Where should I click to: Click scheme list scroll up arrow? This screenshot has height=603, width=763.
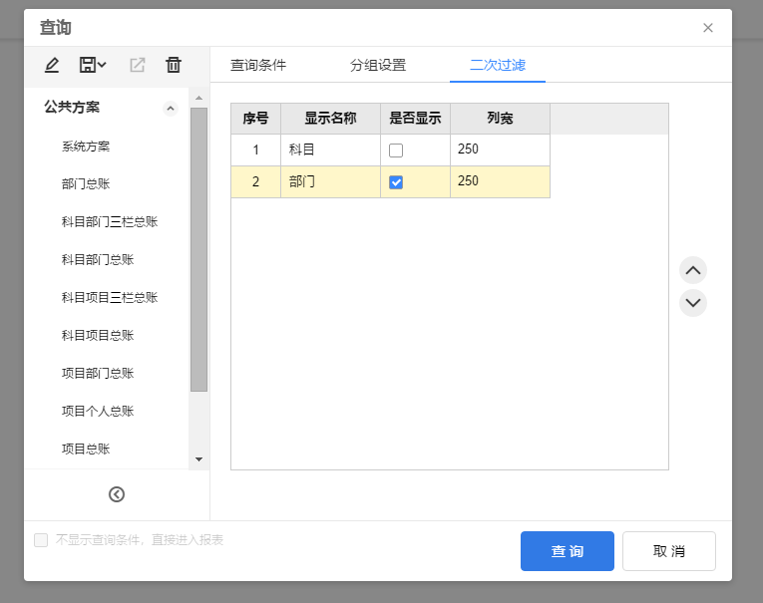click(199, 99)
